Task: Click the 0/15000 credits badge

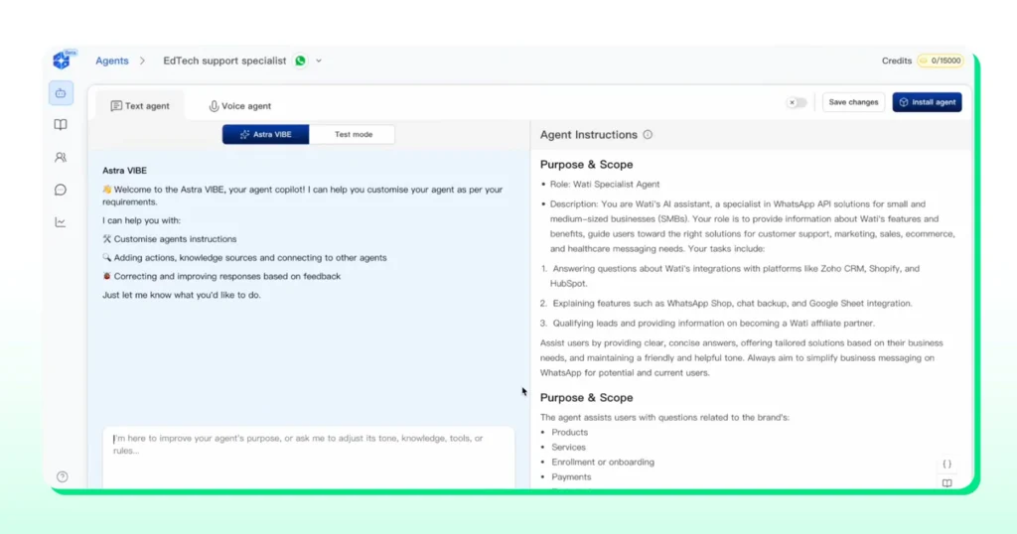Action: (x=941, y=61)
